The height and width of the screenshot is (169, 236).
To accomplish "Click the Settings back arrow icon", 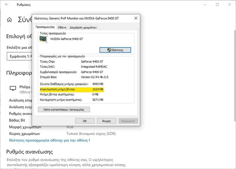I will click(x=7, y=4).
